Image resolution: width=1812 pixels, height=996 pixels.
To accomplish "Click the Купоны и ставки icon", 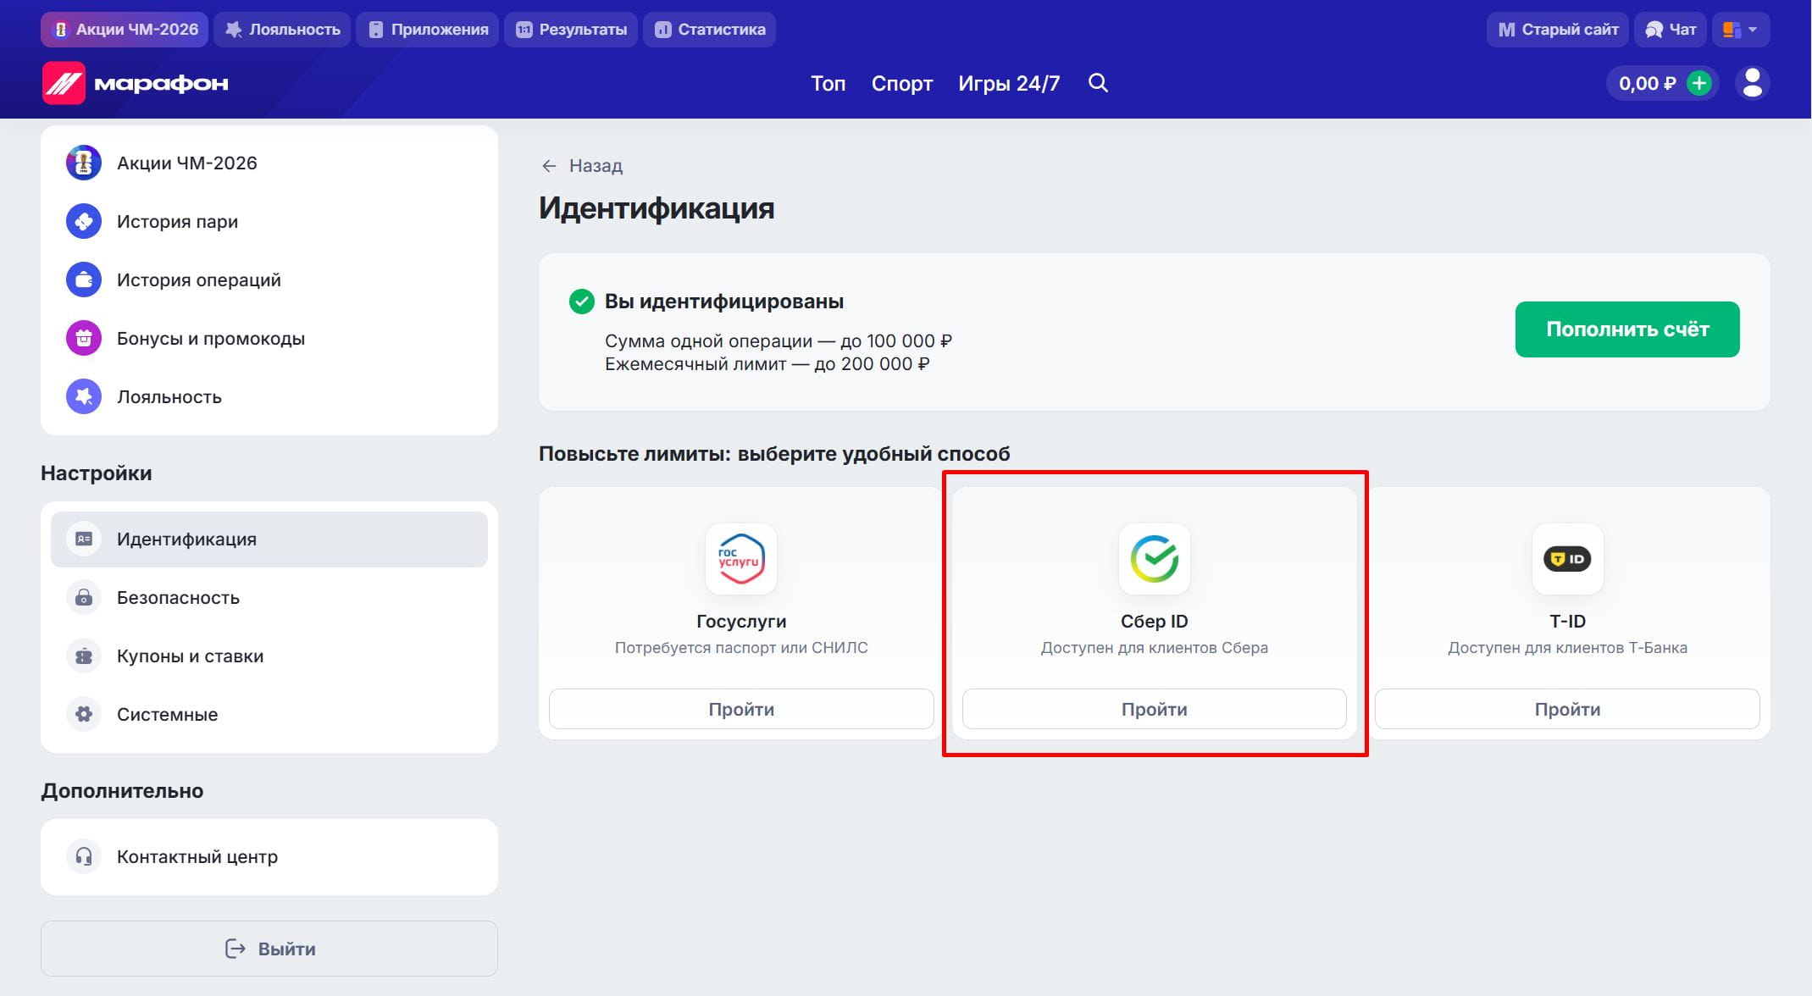I will [x=84, y=656].
